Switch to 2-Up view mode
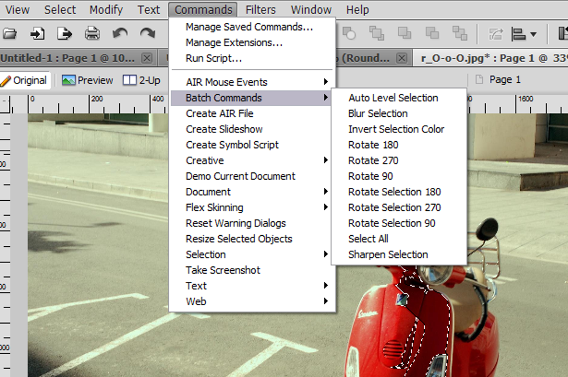Image resolution: width=568 pixels, height=377 pixels. (x=141, y=80)
